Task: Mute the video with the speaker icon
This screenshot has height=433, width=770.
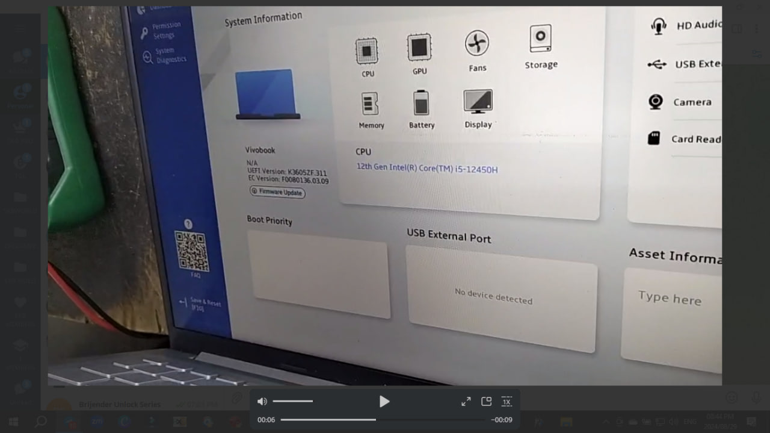Action: pyautogui.click(x=262, y=401)
